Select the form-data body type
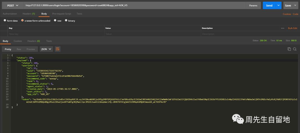 click(x=5, y=20)
